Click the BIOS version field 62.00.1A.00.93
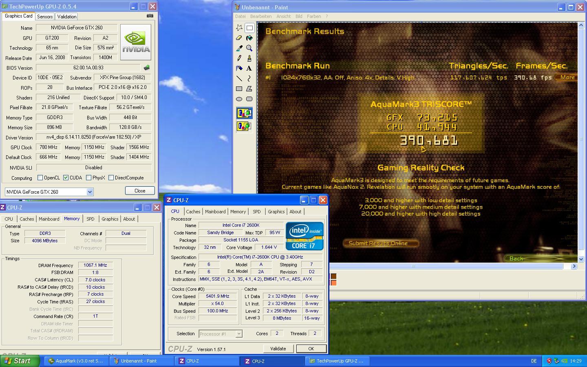Viewport: 587px width, 367px height. coord(88,68)
